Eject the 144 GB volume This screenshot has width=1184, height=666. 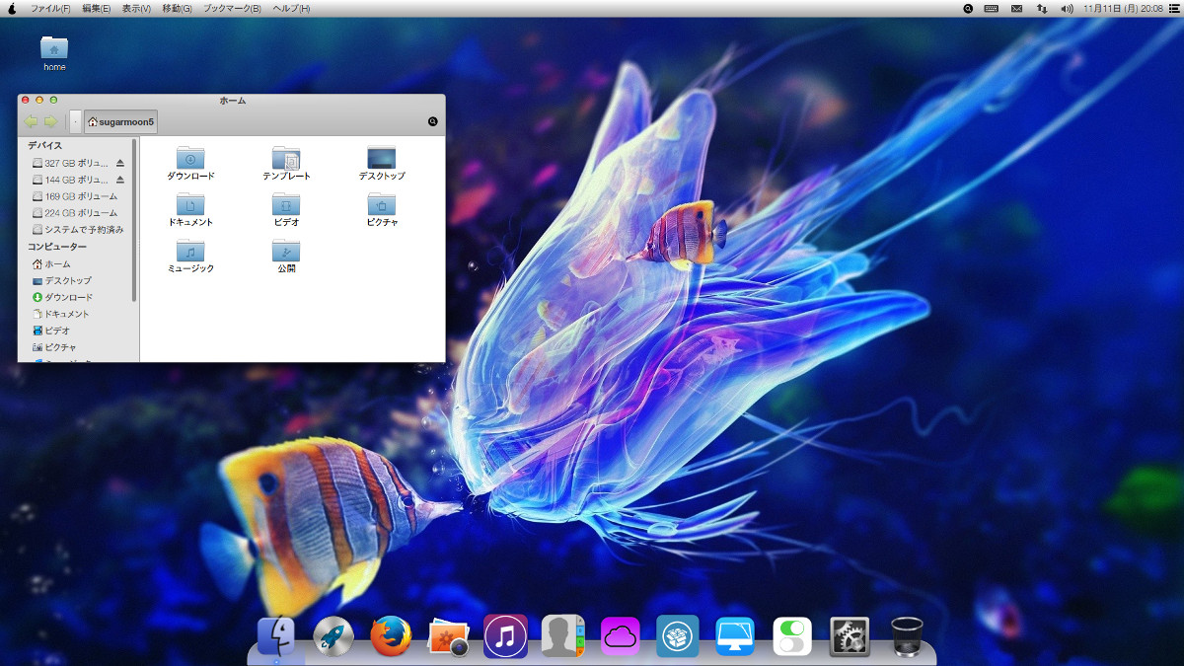point(120,180)
